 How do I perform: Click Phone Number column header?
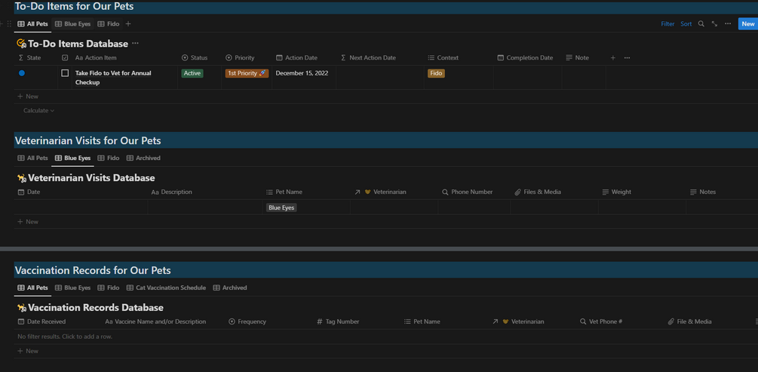click(468, 192)
